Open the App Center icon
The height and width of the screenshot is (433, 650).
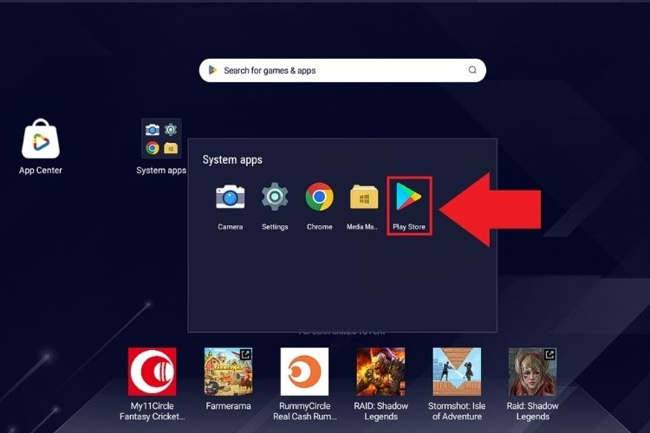coord(41,139)
